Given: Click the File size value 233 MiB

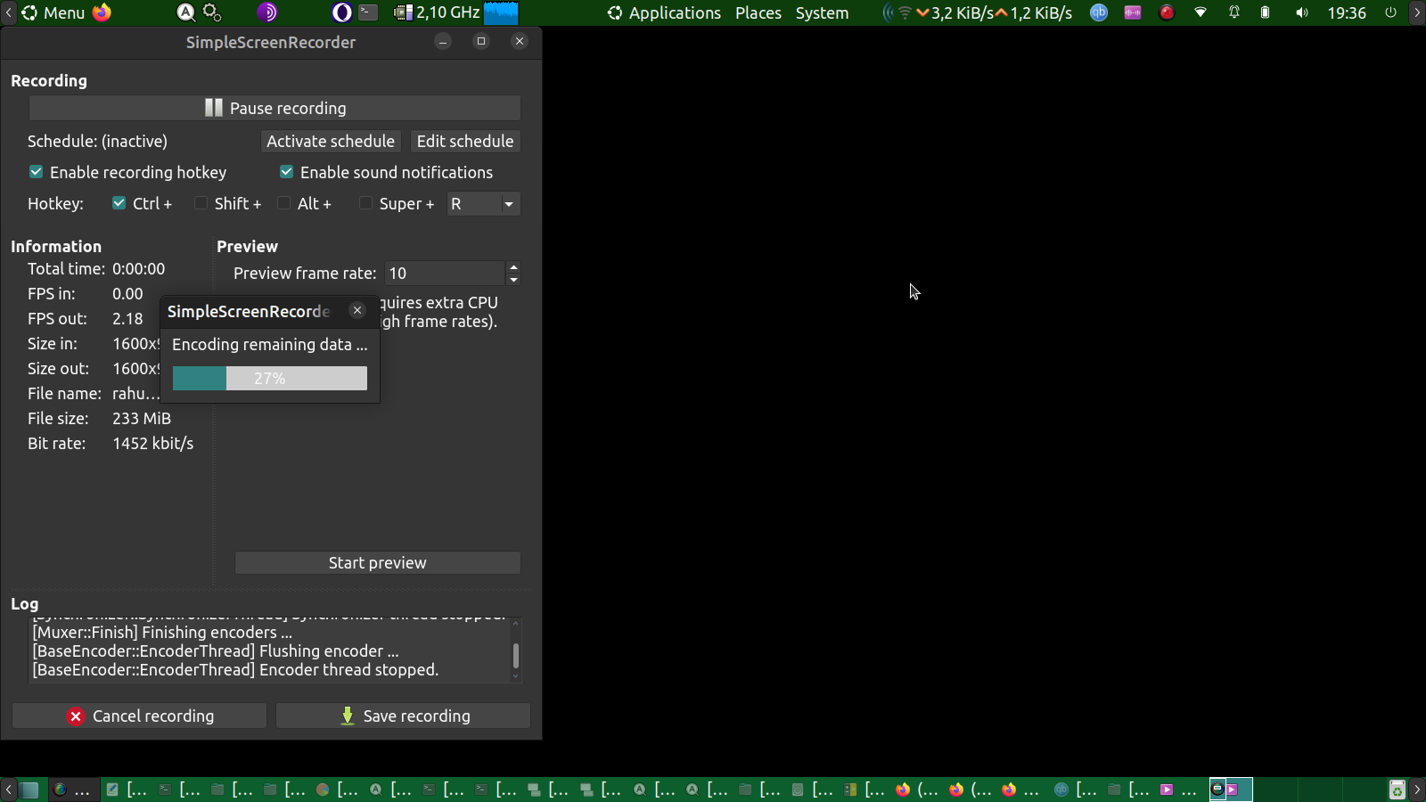Looking at the screenshot, I should pos(142,418).
